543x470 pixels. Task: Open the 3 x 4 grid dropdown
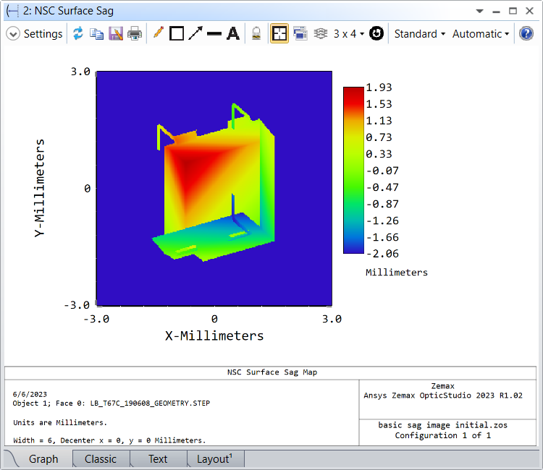click(349, 34)
